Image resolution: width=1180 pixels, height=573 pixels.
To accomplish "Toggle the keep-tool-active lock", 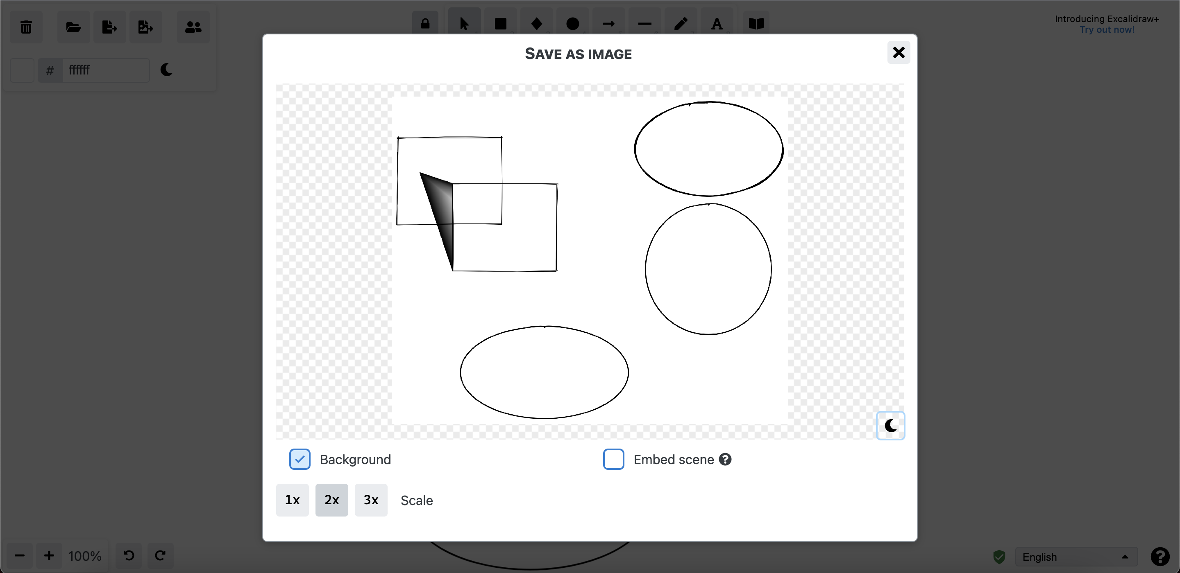I will click(425, 24).
